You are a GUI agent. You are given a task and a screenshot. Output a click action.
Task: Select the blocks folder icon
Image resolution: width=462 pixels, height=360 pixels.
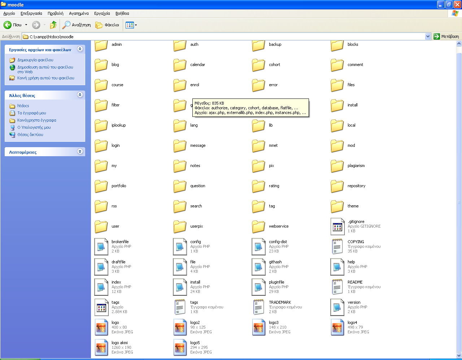[x=337, y=45]
